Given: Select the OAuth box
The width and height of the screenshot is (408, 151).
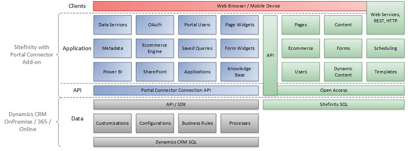Looking at the screenshot, I should coord(155,25).
